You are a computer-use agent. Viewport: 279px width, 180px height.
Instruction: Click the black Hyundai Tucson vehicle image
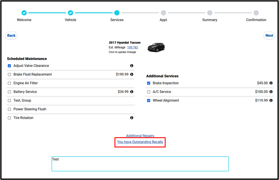(156, 47)
